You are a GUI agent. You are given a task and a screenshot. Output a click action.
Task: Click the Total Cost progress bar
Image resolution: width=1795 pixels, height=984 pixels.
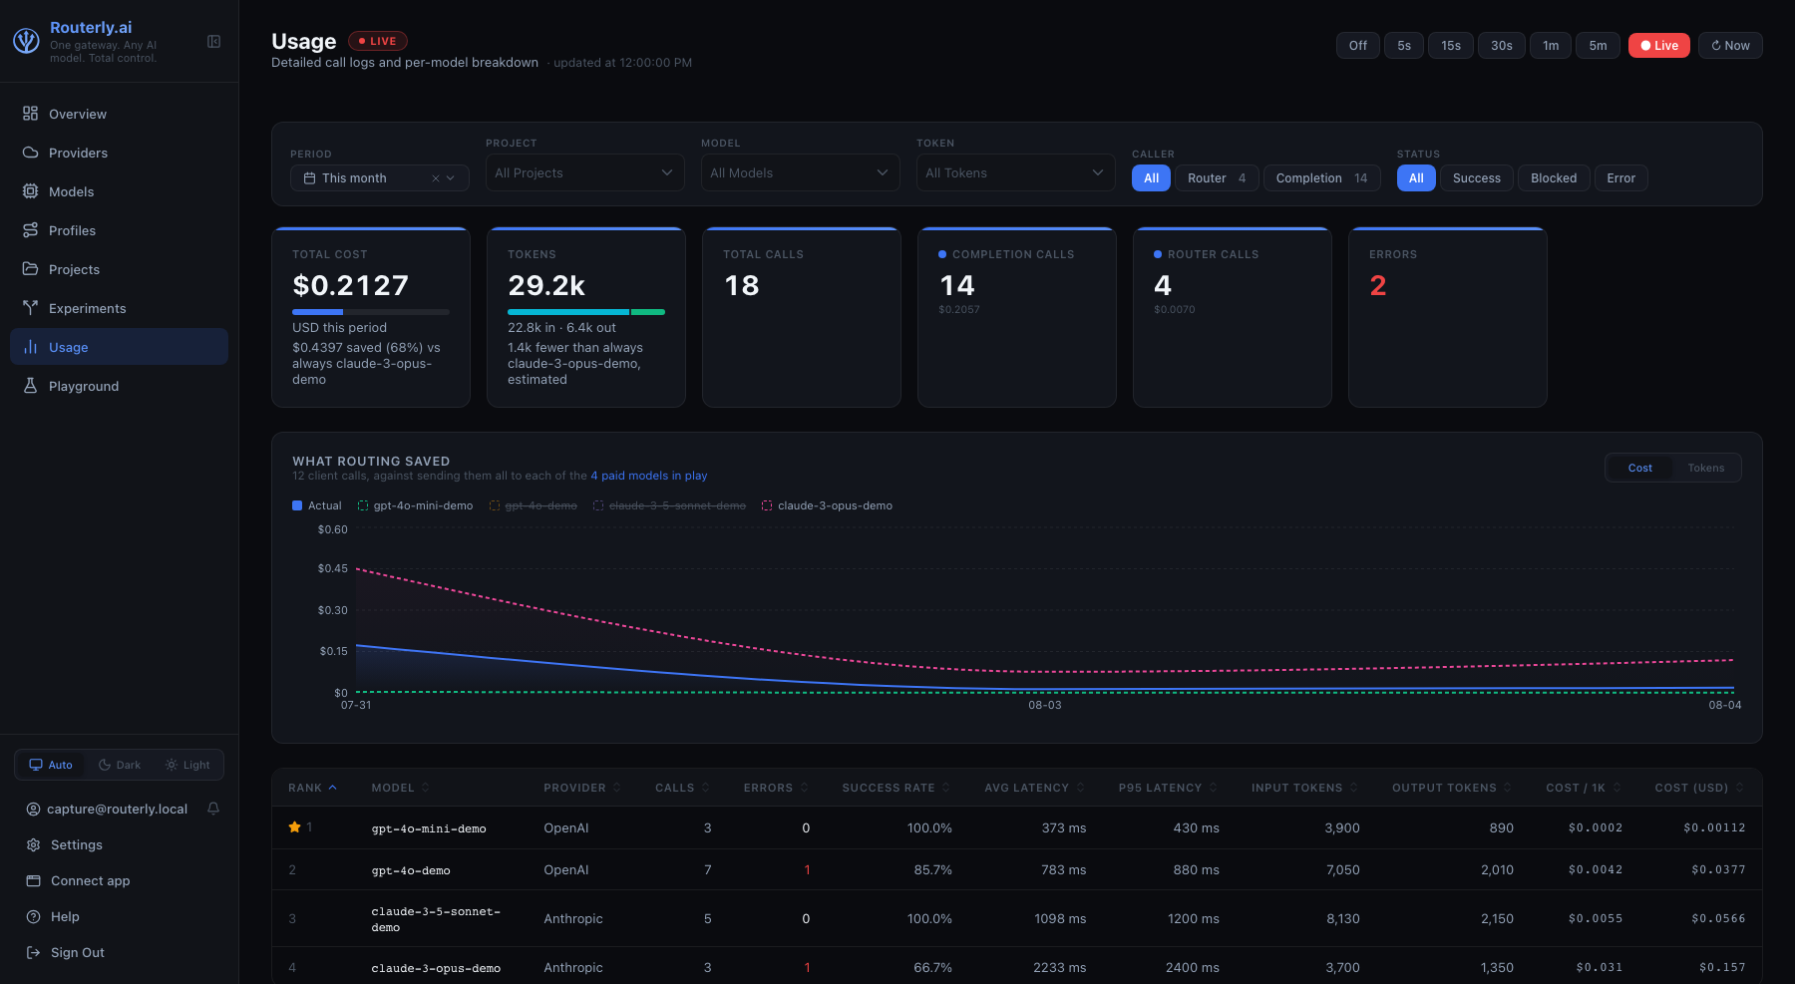(x=371, y=312)
